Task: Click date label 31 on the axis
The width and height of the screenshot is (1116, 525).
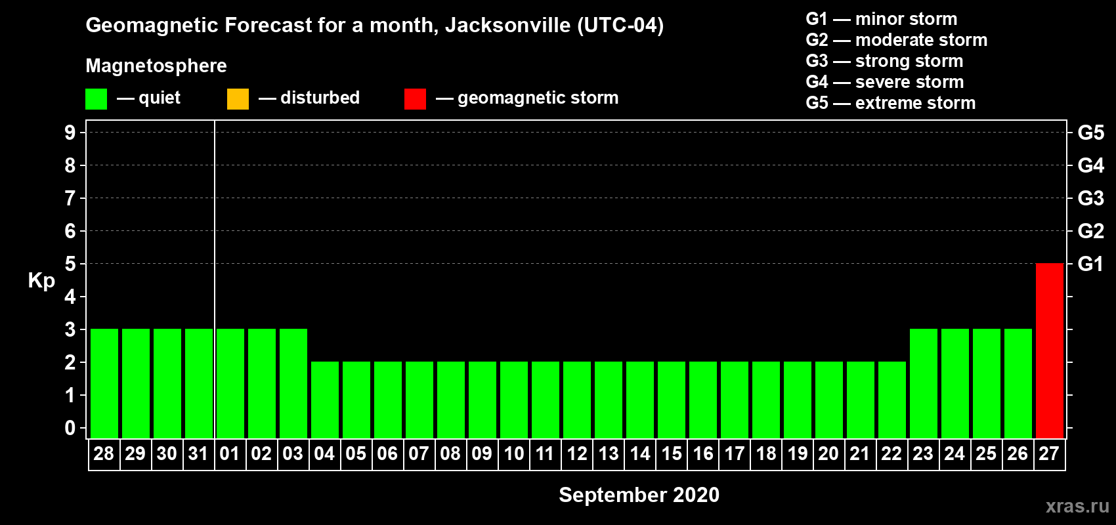Action: tap(198, 453)
